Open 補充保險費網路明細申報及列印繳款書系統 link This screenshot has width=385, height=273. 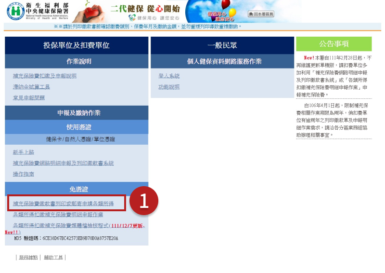click(64, 163)
